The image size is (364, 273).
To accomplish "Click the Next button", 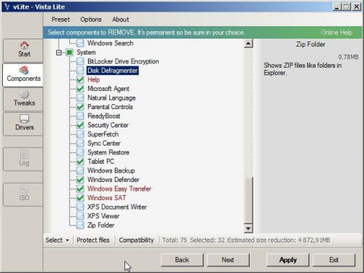I will (228, 260).
